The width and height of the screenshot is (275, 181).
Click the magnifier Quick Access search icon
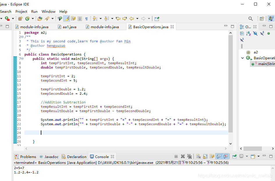251,19
